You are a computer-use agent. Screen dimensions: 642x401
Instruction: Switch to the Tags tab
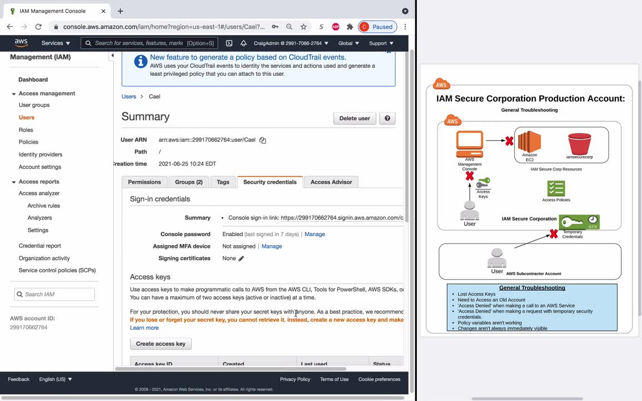coord(223,182)
